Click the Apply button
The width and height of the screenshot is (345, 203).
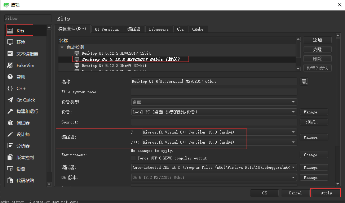[x=326, y=193]
